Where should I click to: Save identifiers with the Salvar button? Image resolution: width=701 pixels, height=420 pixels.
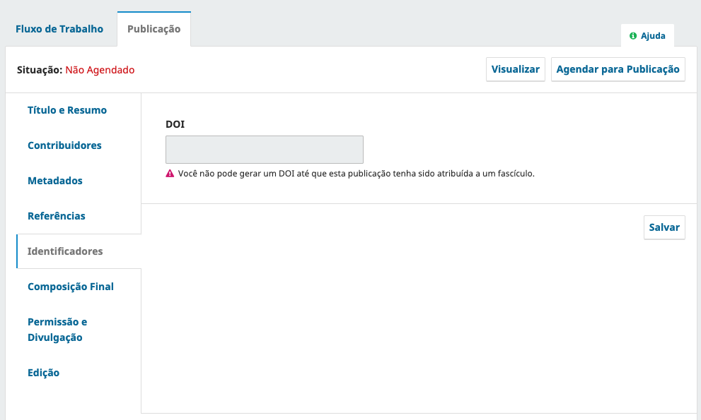pos(664,227)
